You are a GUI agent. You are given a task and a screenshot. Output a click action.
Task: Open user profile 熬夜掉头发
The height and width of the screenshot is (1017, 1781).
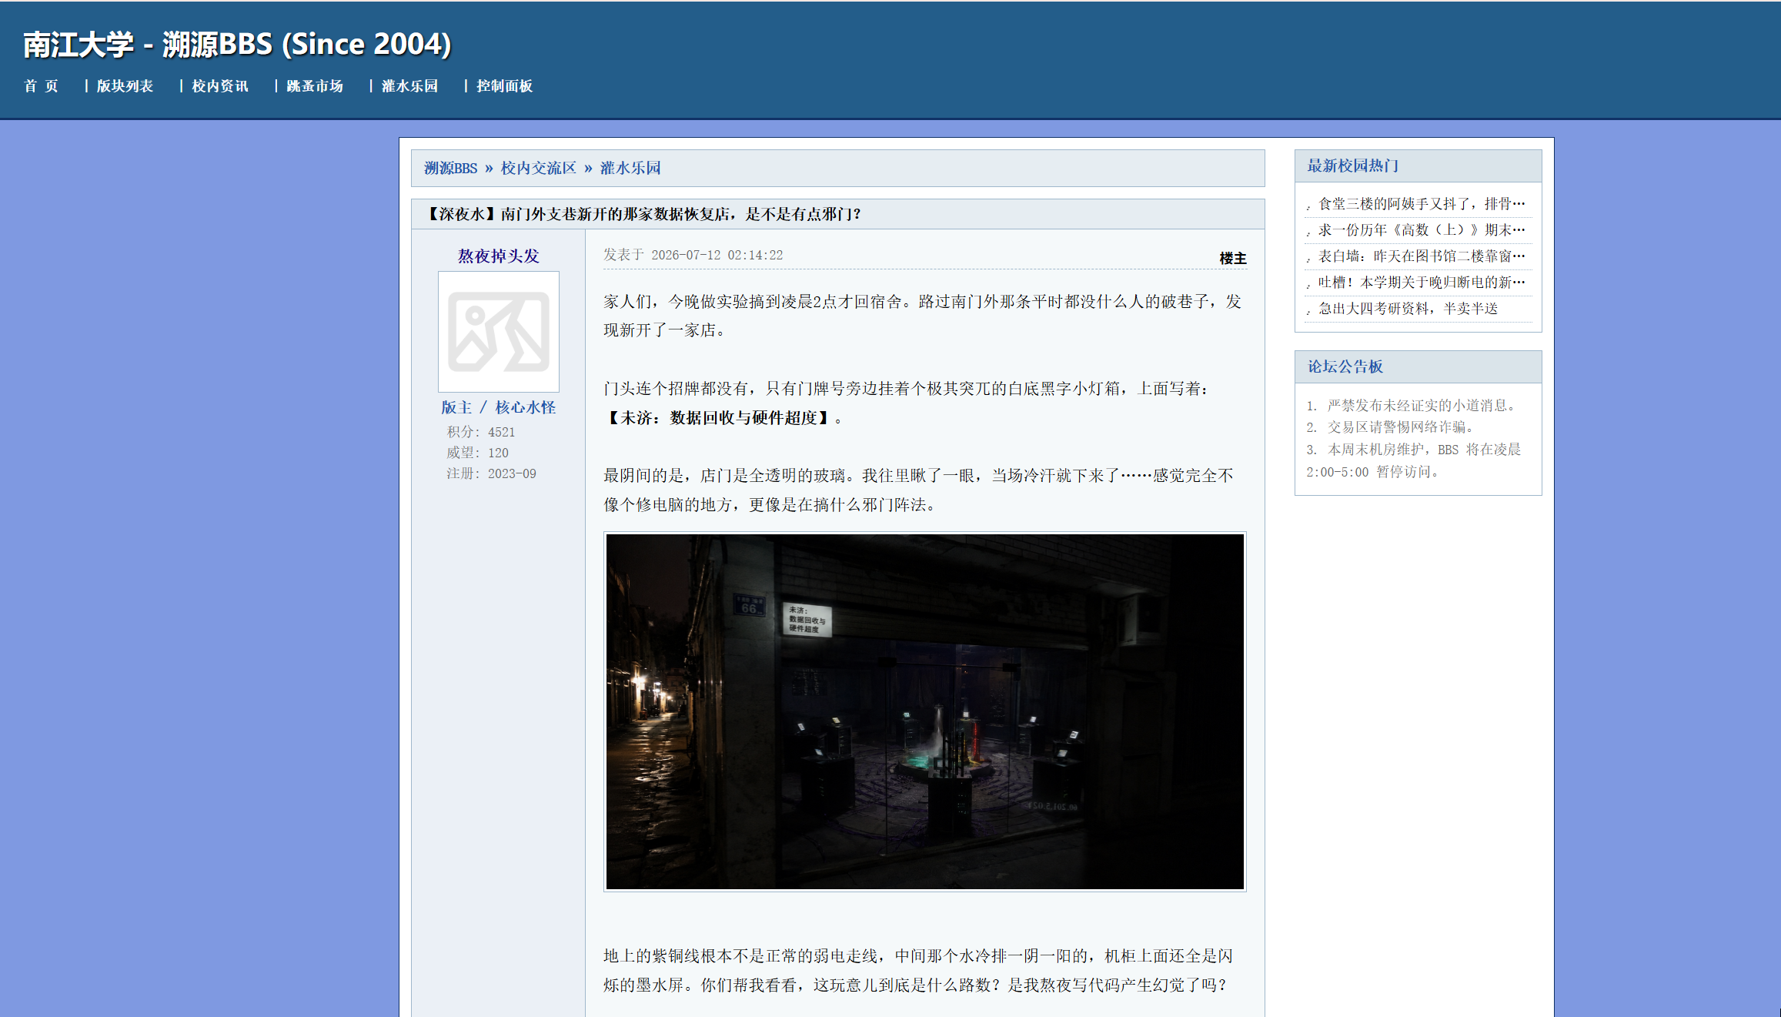[499, 256]
